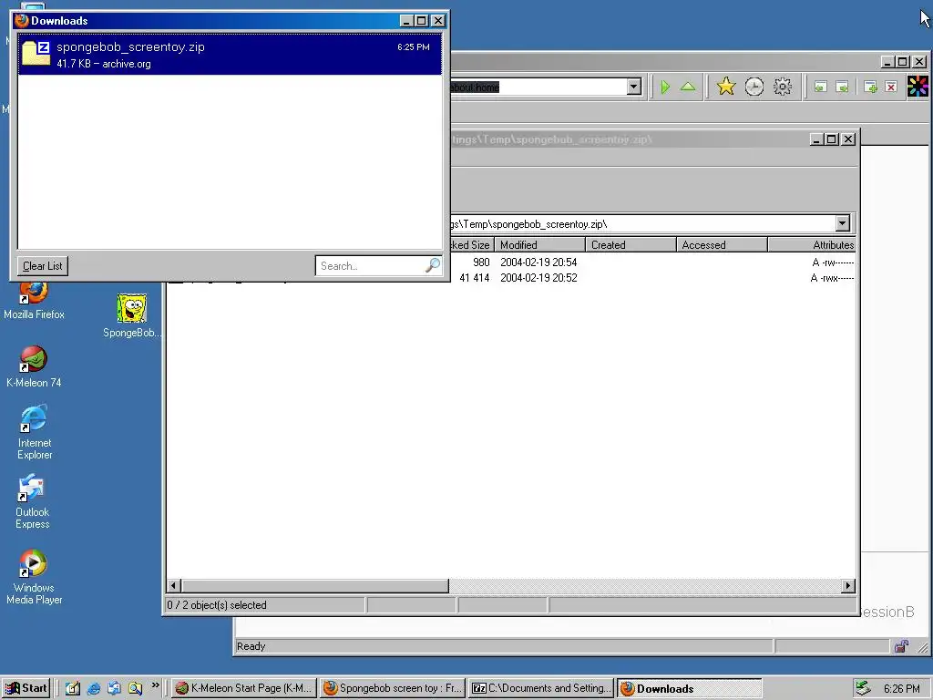Click the 7-Zip horizontal scrollbar thumb
Viewport: 933px width, 700px height.
314,586
